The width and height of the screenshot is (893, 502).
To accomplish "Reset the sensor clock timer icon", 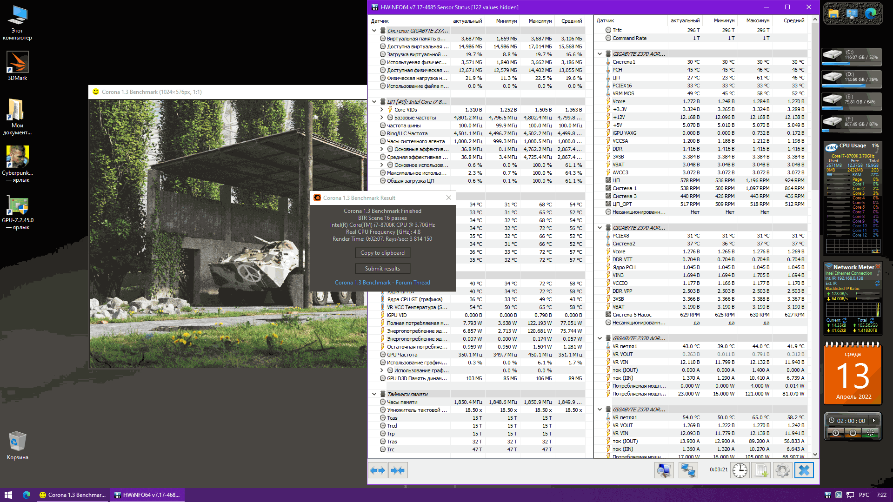I will pyautogui.click(x=740, y=470).
